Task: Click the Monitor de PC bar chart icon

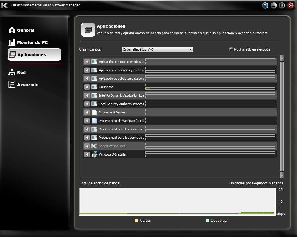Action: 12,42
